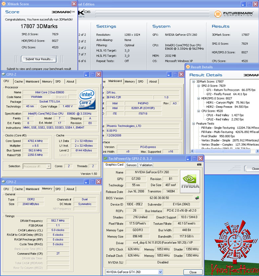Click Close button in Result Details window
Screen dimensions: 259x276
coord(252,169)
